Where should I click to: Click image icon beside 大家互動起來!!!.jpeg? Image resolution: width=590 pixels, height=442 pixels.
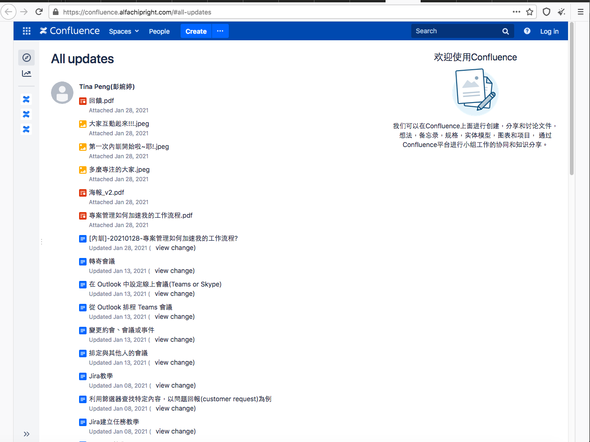point(83,124)
